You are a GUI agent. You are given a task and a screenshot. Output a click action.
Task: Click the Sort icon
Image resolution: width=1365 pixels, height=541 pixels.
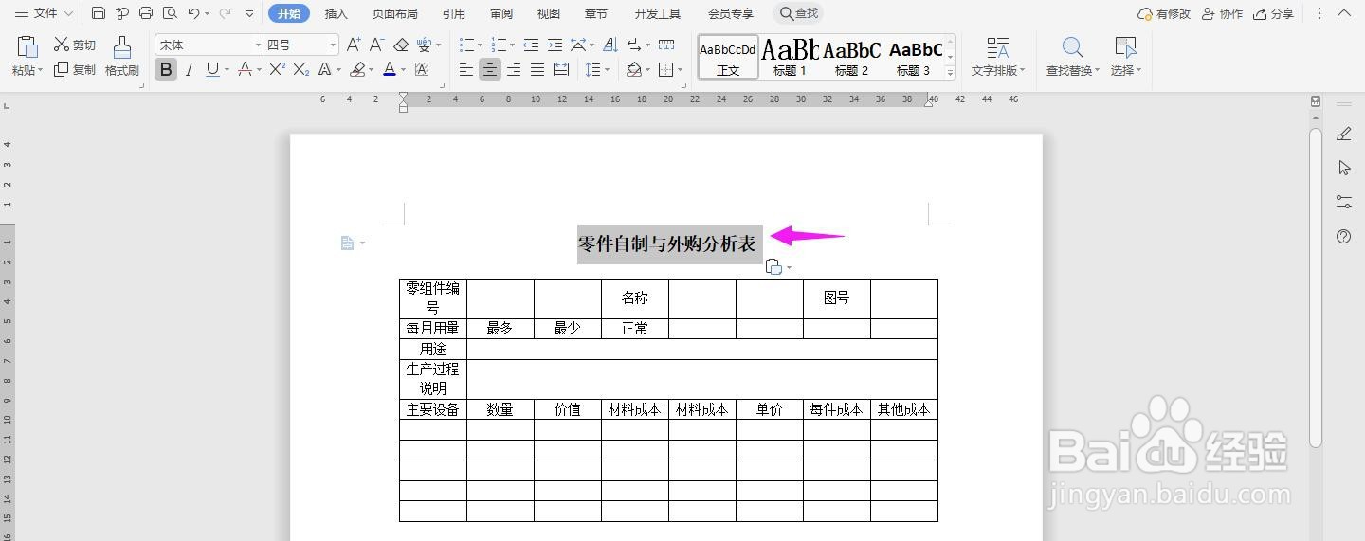(610, 45)
